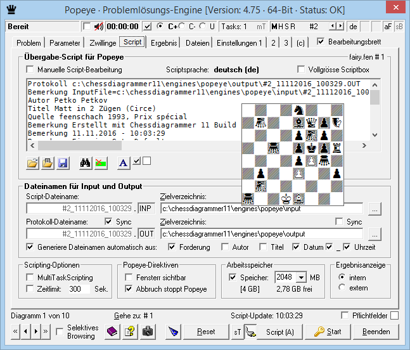Click the chessboard diagram preview

[293, 155]
